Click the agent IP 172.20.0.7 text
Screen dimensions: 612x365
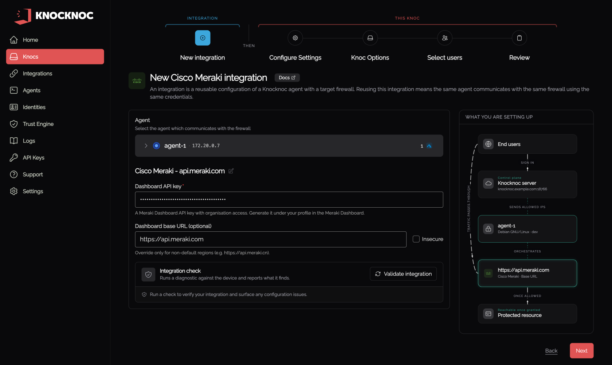click(206, 146)
